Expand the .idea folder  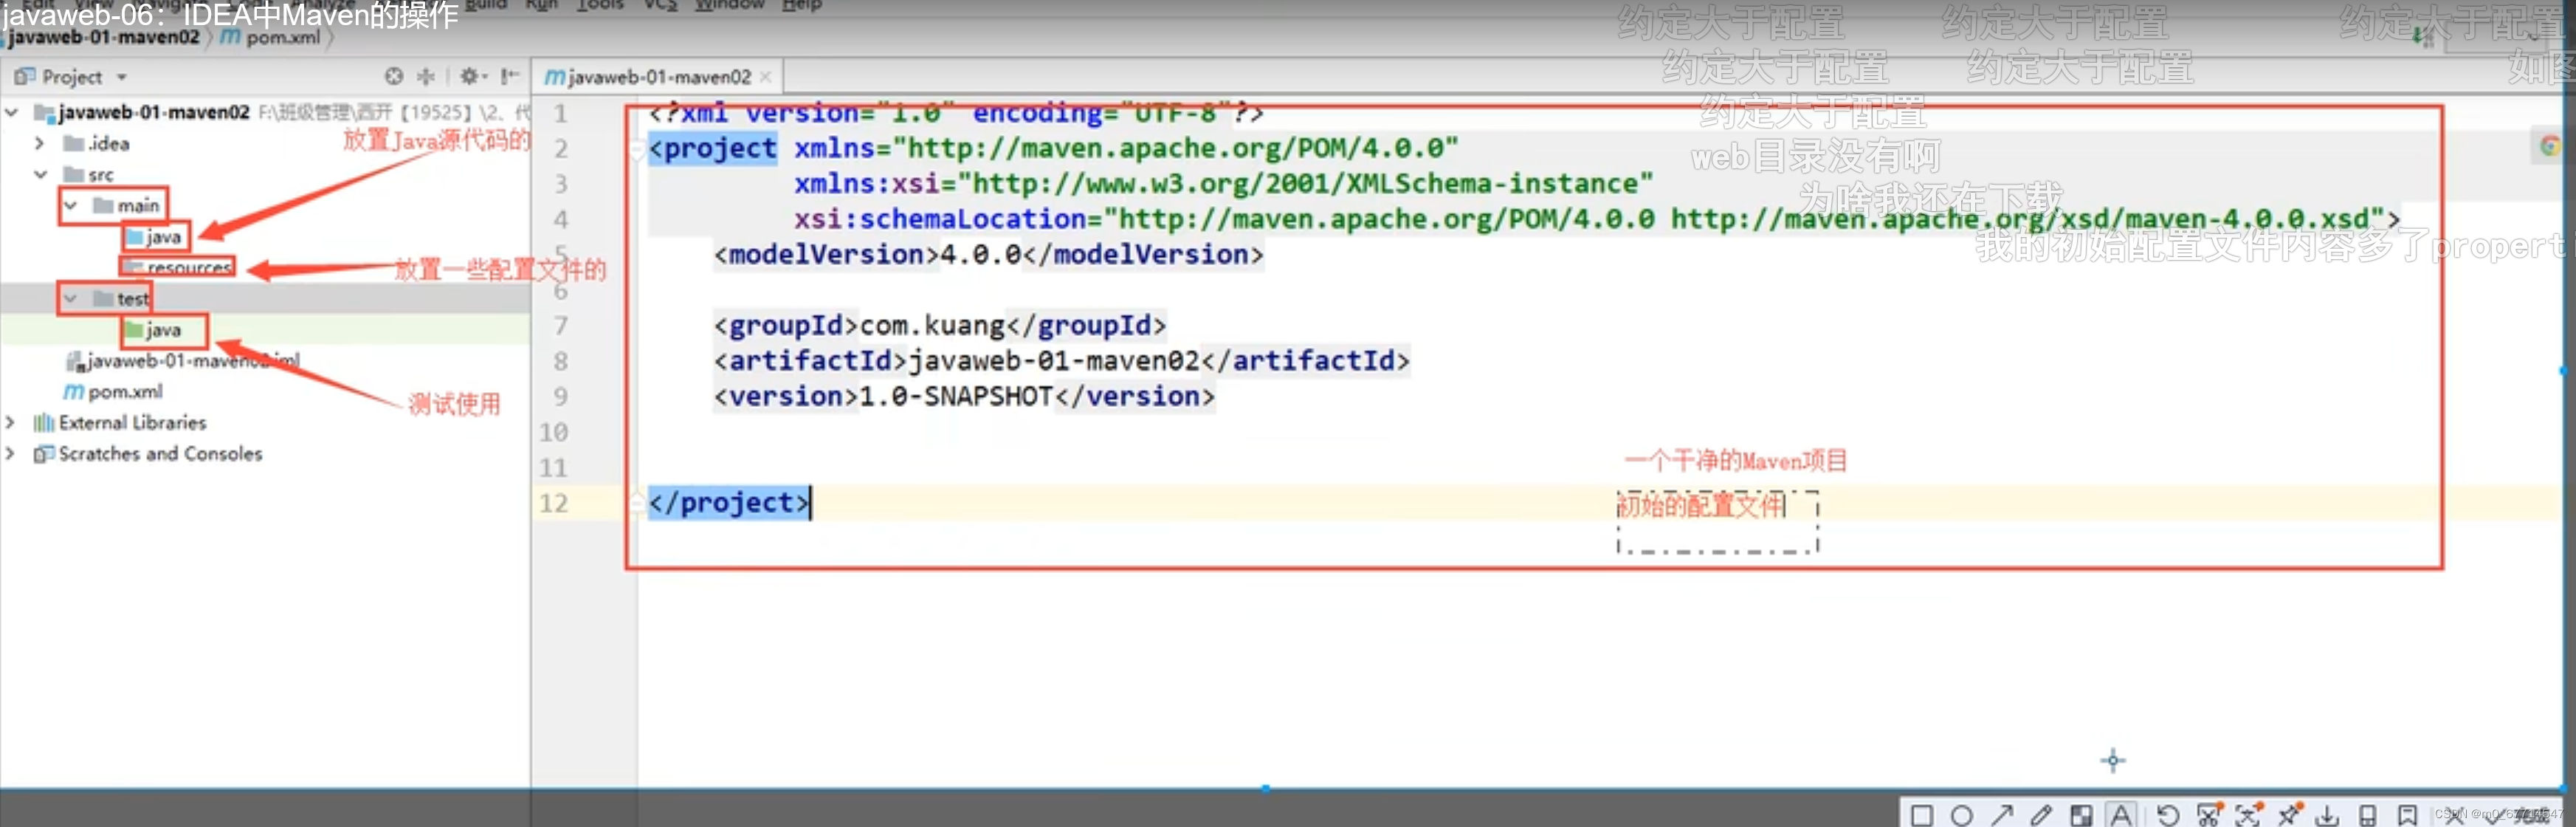pyautogui.click(x=40, y=143)
